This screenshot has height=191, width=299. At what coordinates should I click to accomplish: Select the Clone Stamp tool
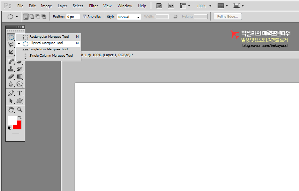click(x=11, y=69)
